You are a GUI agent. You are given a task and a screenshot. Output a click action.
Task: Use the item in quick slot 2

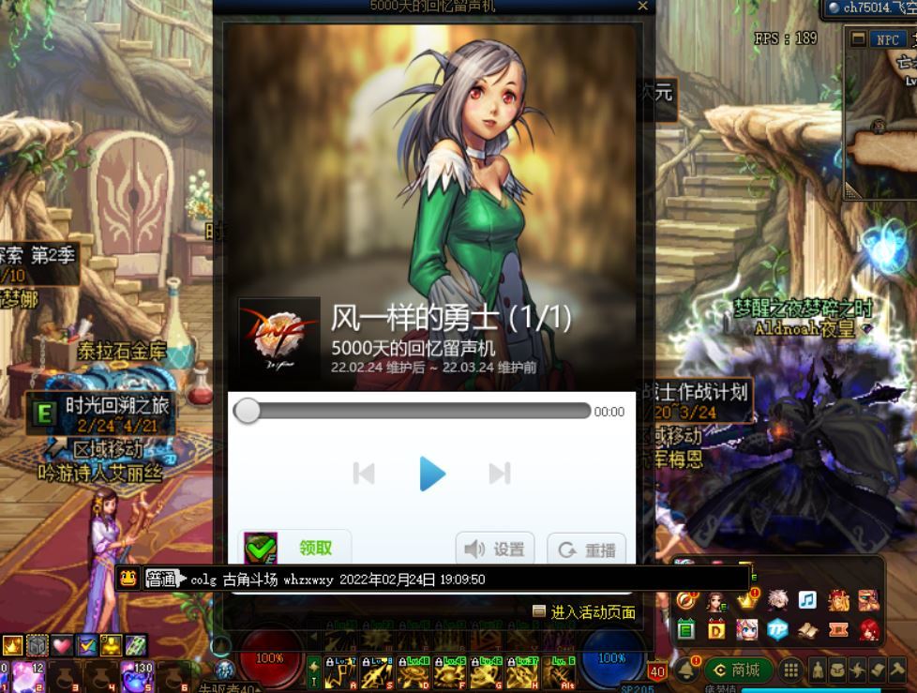27,677
